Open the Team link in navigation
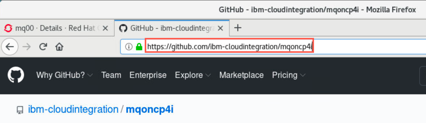The image size is (426, 123). click(111, 75)
